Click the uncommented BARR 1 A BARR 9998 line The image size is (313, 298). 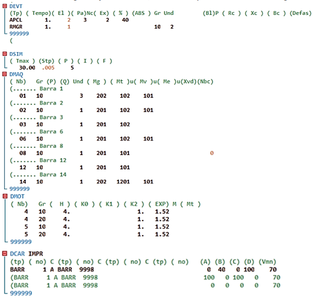[x=143, y=270]
